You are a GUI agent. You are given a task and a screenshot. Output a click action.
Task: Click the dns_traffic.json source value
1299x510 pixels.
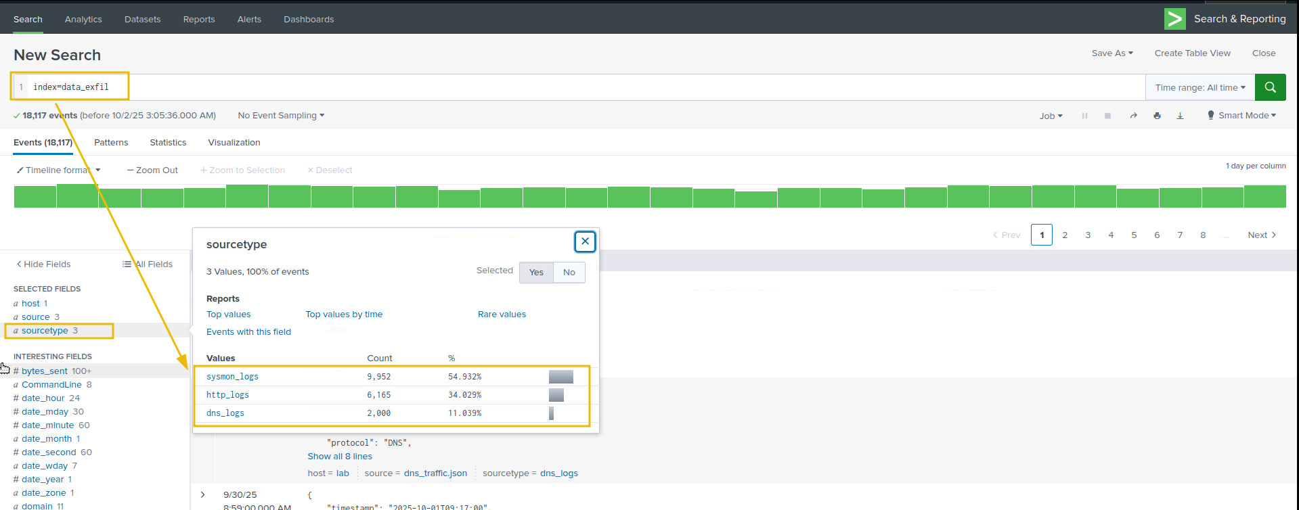(435, 473)
